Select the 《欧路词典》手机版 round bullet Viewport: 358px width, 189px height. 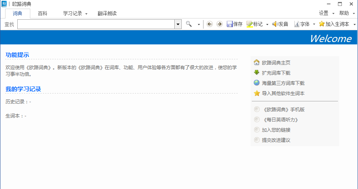tap(257, 109)
